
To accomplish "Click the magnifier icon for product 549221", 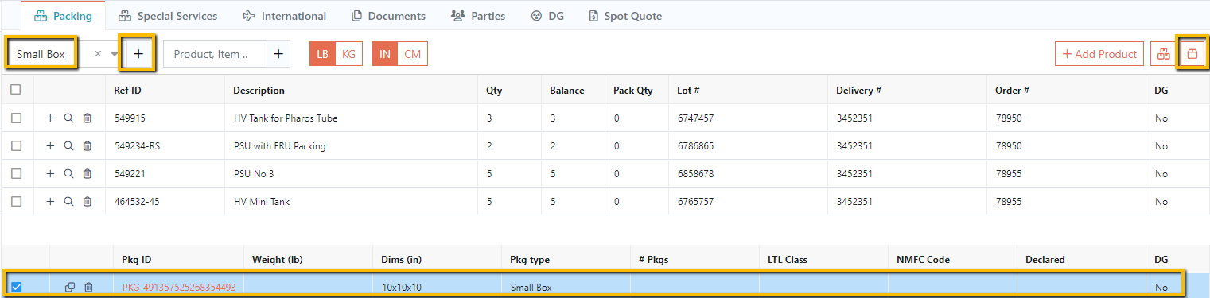I will (x=68, y=173).
